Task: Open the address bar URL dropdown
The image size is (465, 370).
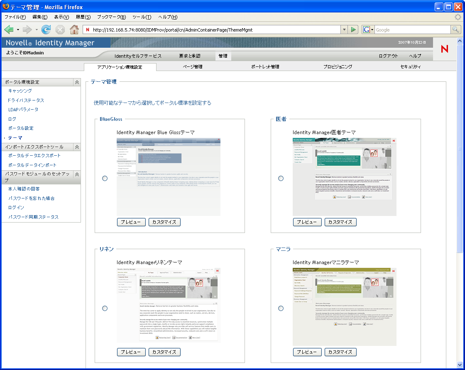Action: (x=344, y=29)
